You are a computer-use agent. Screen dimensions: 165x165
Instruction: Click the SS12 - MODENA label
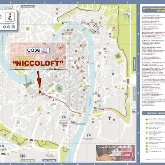[x=49, y=160]
